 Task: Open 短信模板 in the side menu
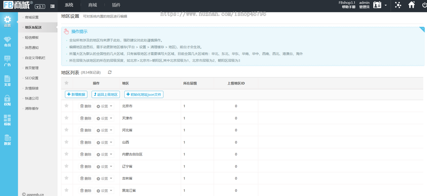point(32,37)
